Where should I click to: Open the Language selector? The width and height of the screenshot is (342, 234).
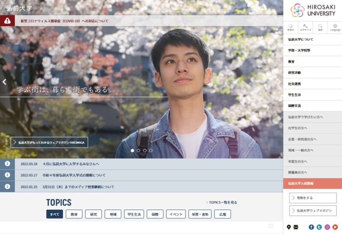coord(335,27)
